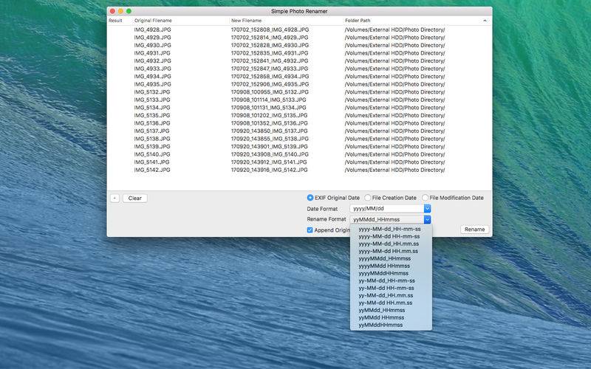Click the Rename Format field yyMMdd_HHmmss
591x369 pixels.
pyautogui.click(x=387, y=219)
